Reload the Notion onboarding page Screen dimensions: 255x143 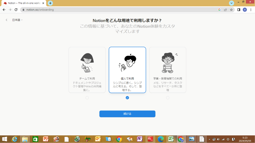point(16,10)
